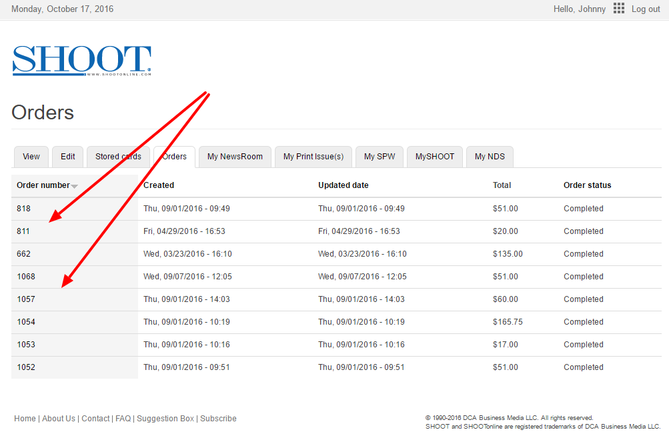Select updated date Thu, 09/01/2016 - 10:19

click(362, 322)
